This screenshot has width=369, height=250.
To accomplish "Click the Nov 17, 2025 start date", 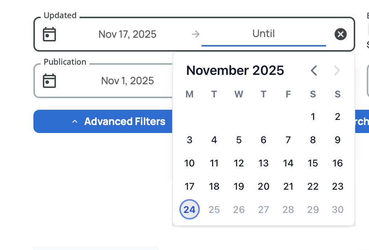I will (x=127, y=35).
